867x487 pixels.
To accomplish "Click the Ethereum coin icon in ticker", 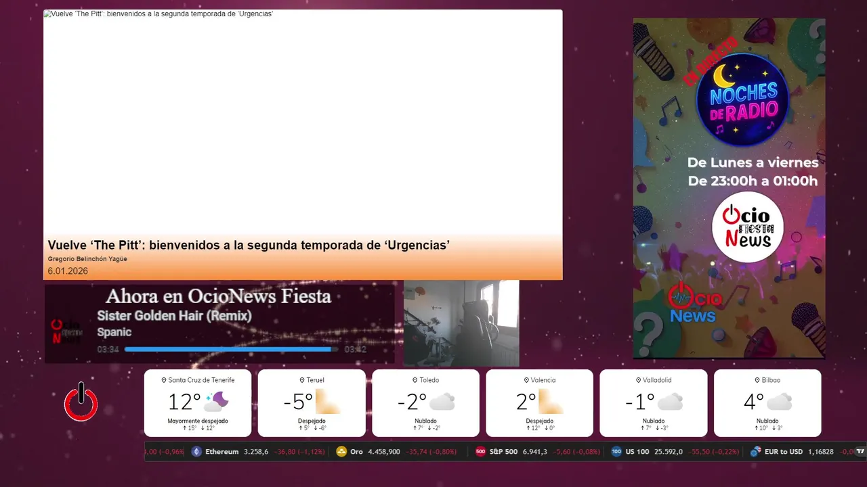I will pos(196,452).
